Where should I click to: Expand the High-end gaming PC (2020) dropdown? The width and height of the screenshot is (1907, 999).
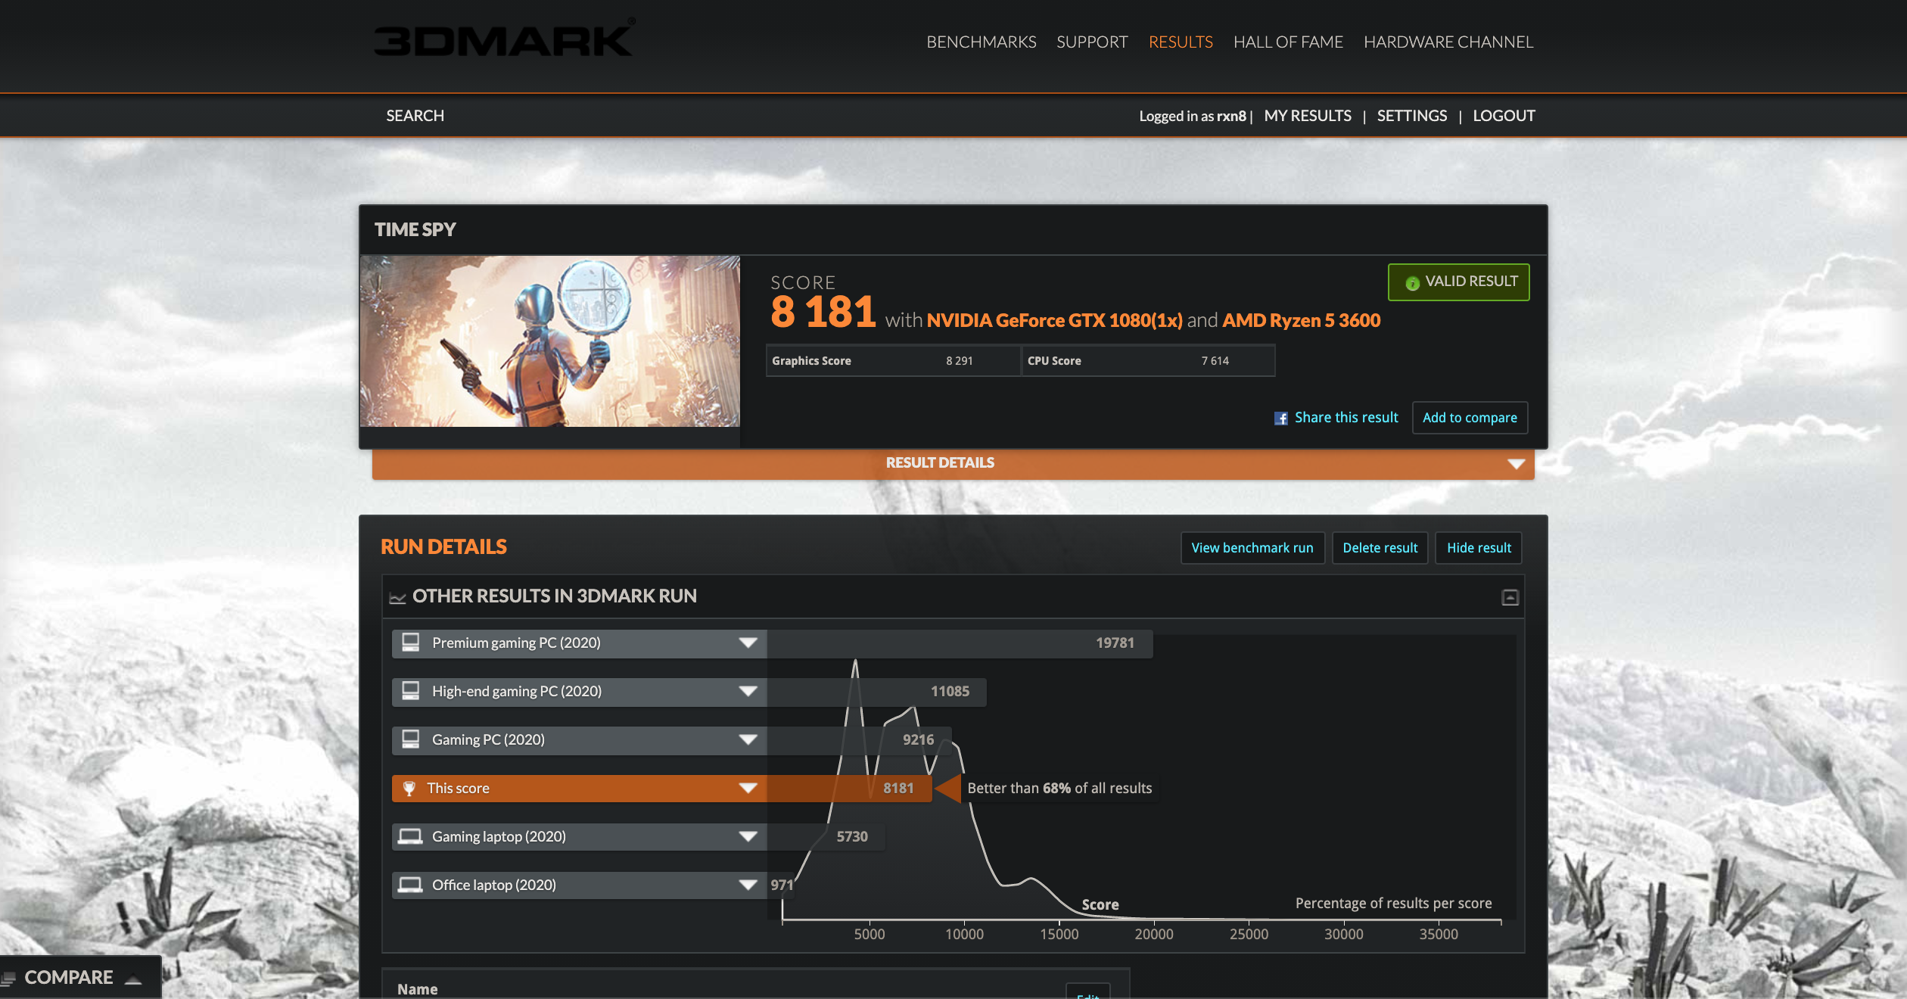click(748, 692)
